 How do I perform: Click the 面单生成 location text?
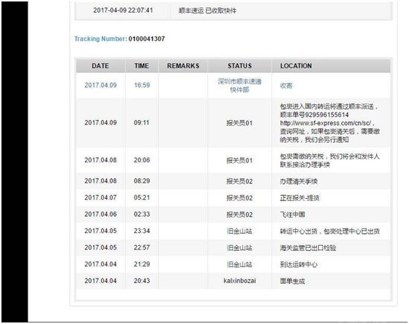292,282
